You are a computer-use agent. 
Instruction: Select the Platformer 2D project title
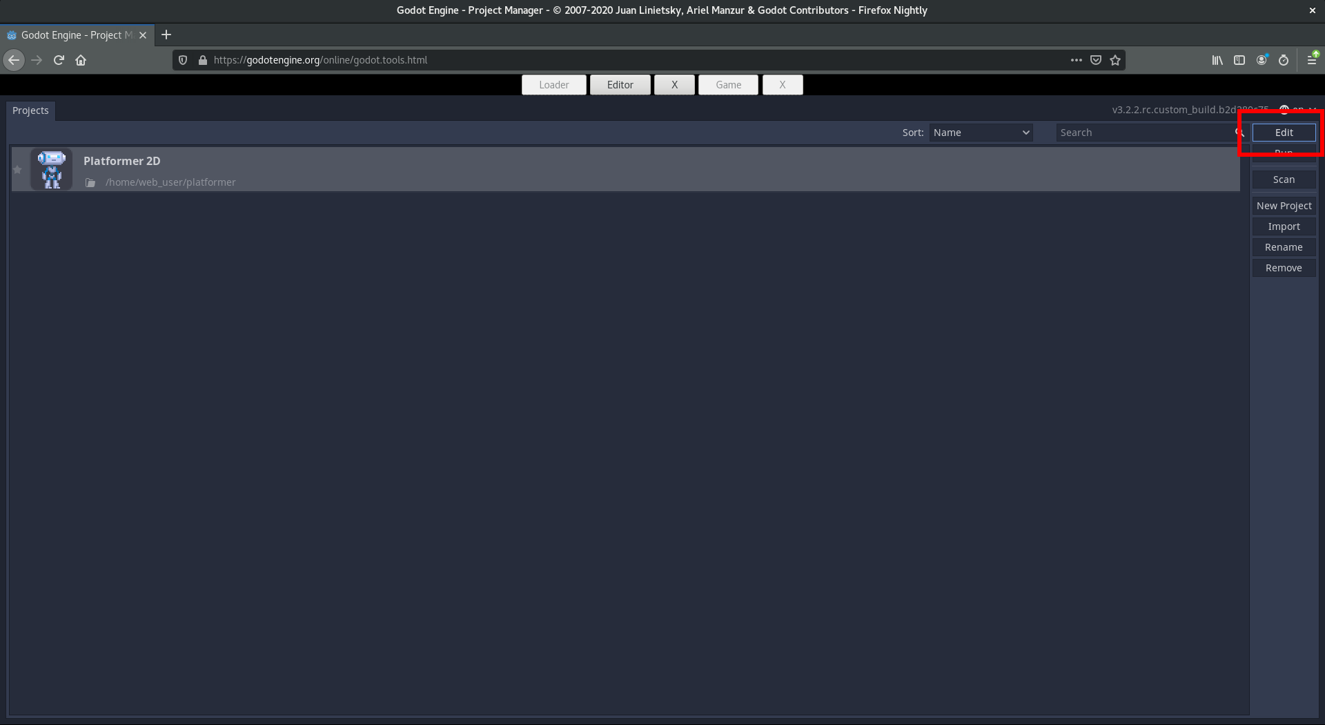[x=122, y=161]
